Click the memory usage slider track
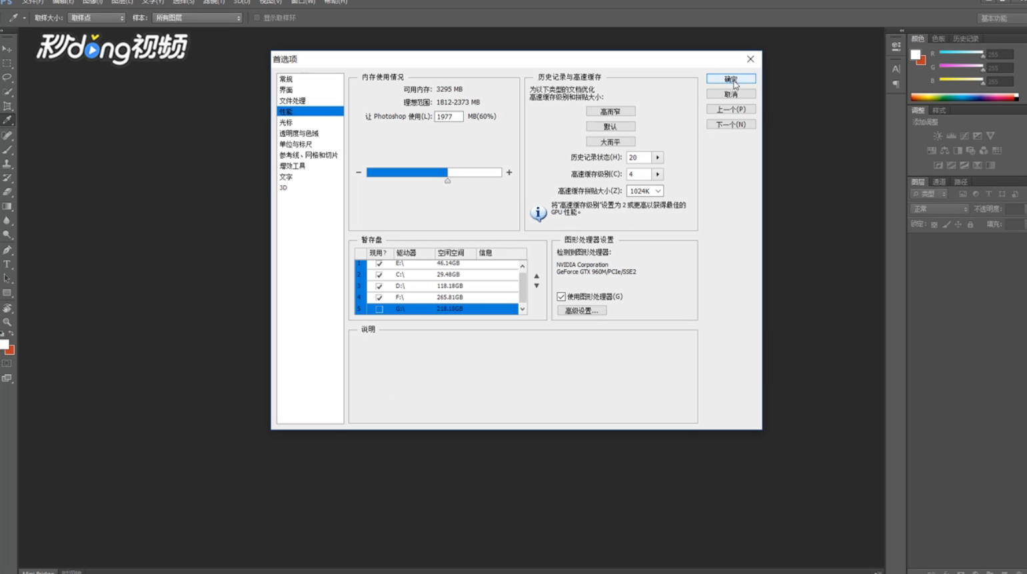The width and height of the screenshot is (1027, 574). [x=434, y=173]
